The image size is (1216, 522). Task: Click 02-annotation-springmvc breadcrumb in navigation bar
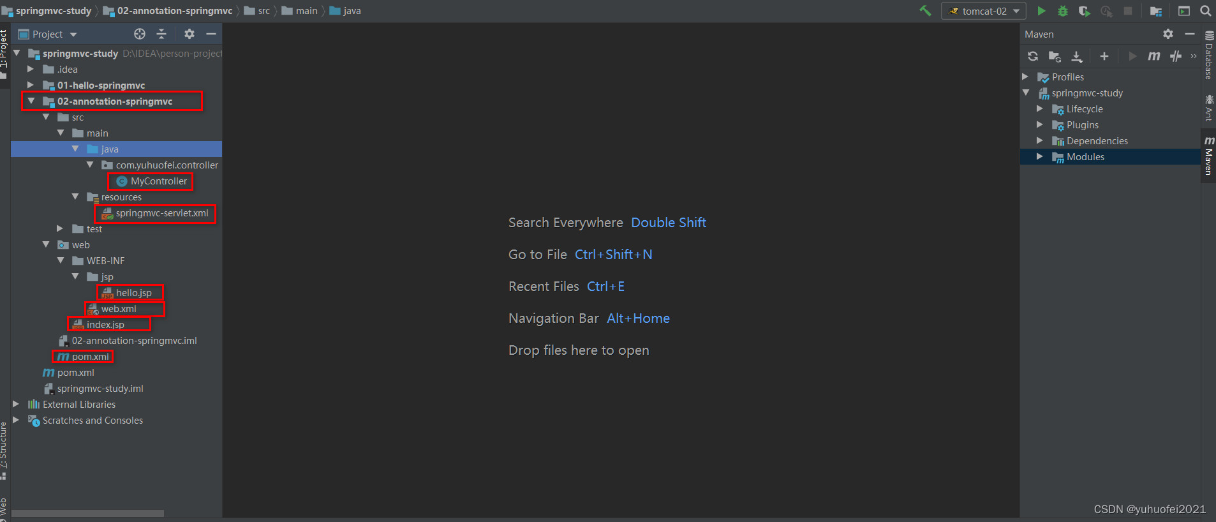[174, 11]
